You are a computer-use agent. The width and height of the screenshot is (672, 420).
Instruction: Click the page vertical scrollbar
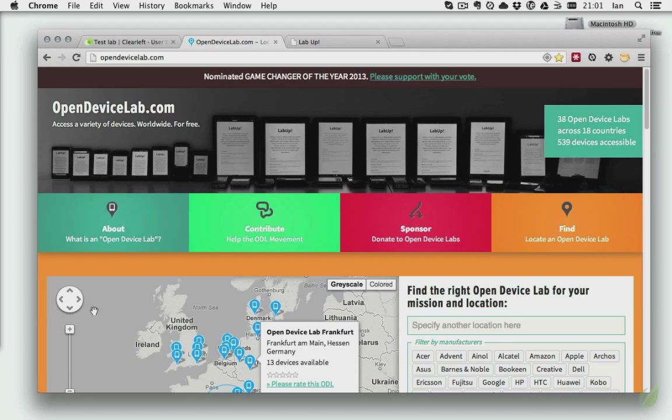coord(646,99)
